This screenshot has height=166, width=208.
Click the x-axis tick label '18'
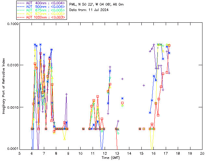pos(178,153)
